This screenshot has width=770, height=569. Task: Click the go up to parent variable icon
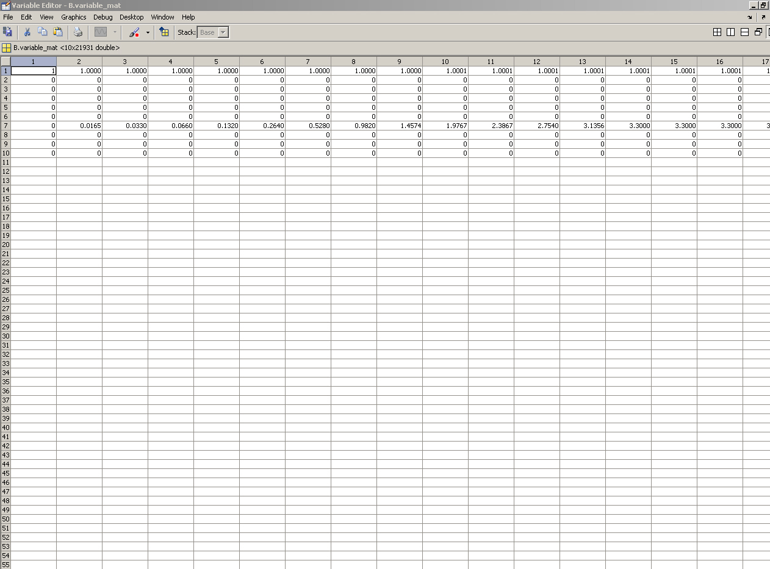(164, 32)
